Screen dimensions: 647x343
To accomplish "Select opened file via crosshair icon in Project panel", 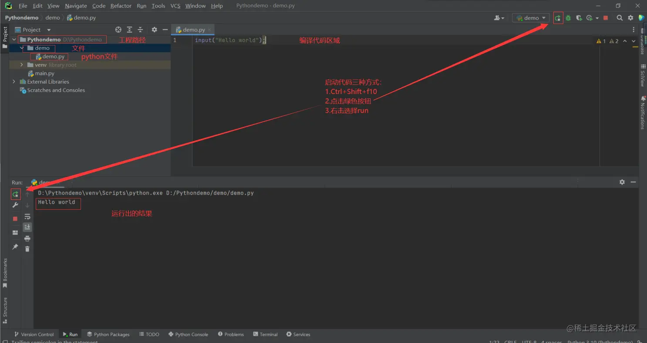I will [x=118, y=30].
